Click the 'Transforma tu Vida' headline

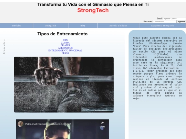coord(93,4)
